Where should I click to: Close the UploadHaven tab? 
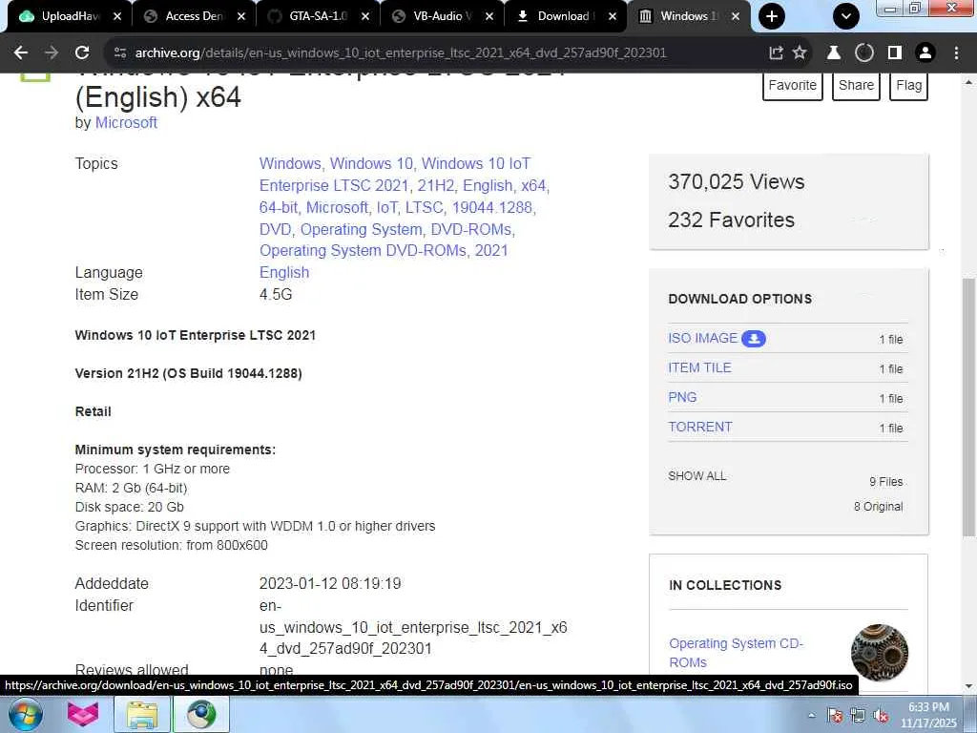tap(117, 16)
